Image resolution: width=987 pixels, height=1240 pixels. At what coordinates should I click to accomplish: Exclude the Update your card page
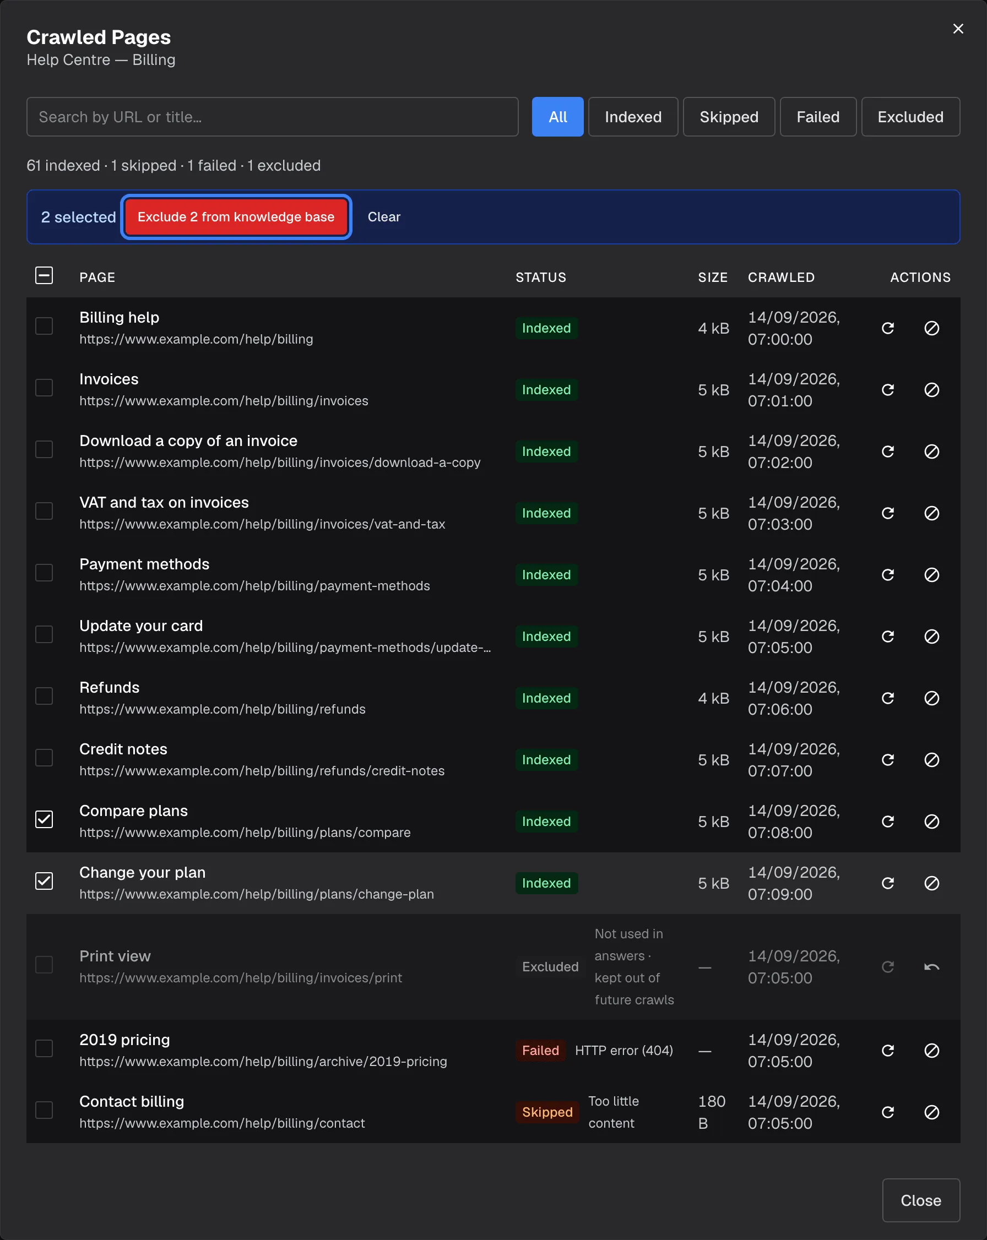(931, 636)
